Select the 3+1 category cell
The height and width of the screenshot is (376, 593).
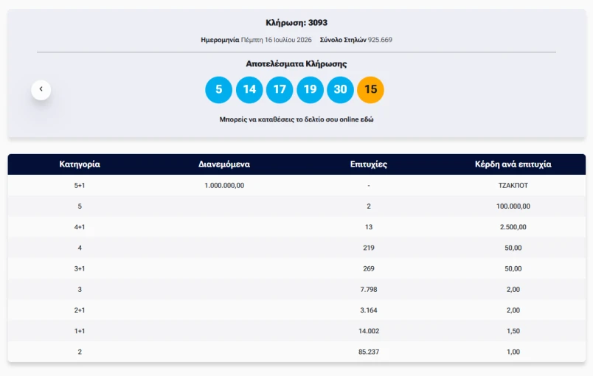click(80, 268)
